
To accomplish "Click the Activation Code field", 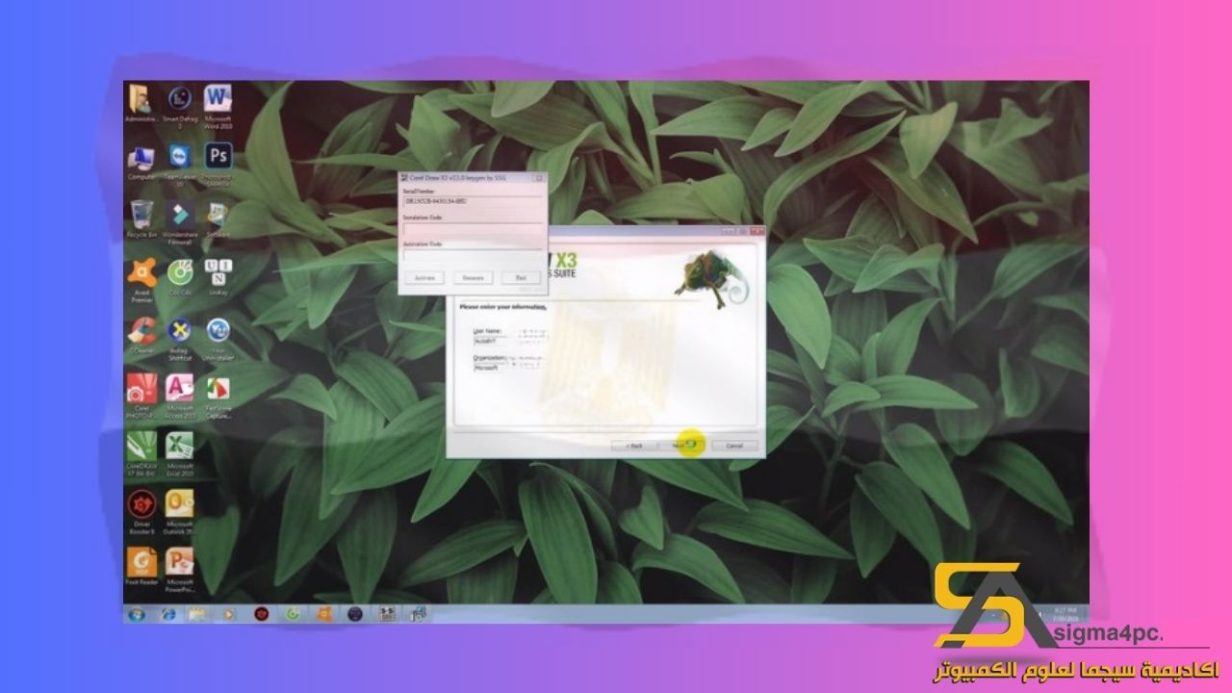I will [473, 256].
